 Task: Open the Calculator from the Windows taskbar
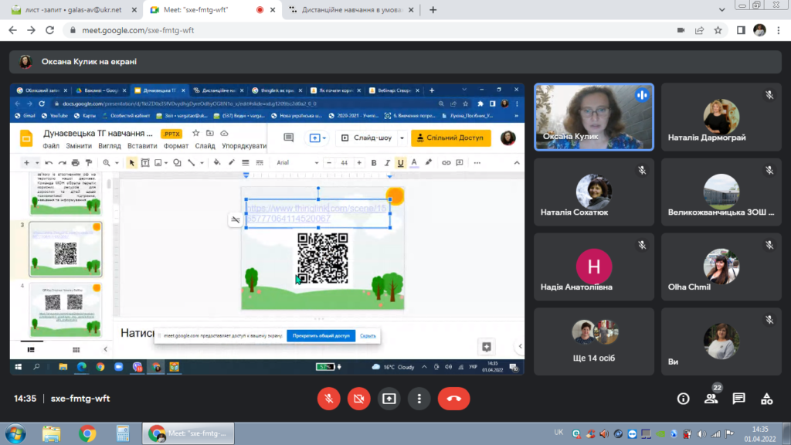click(x=123, y=433)
